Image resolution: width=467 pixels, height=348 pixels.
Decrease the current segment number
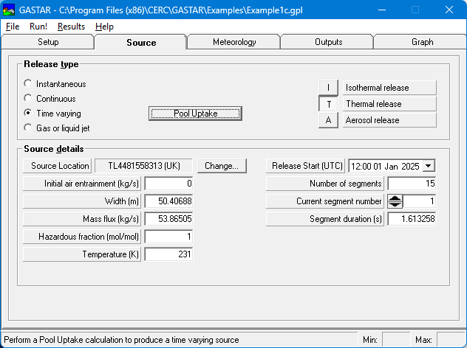395,204
